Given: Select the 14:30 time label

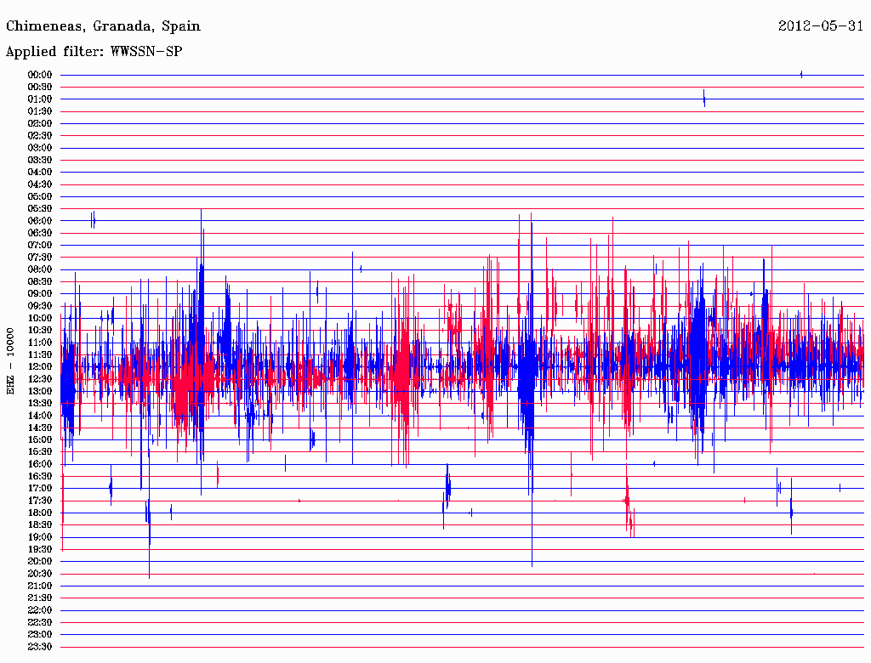Looking at the screenshot, I should tap(39, 428).
